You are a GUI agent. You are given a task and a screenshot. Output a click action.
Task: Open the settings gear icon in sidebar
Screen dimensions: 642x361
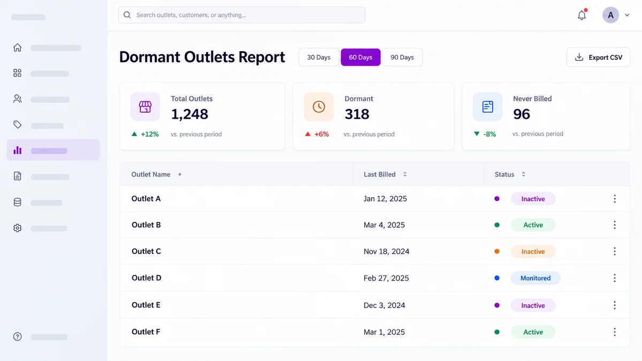(x=18, y=228)
